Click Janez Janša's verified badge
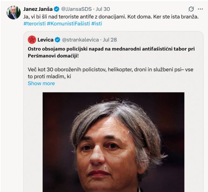 57,9
